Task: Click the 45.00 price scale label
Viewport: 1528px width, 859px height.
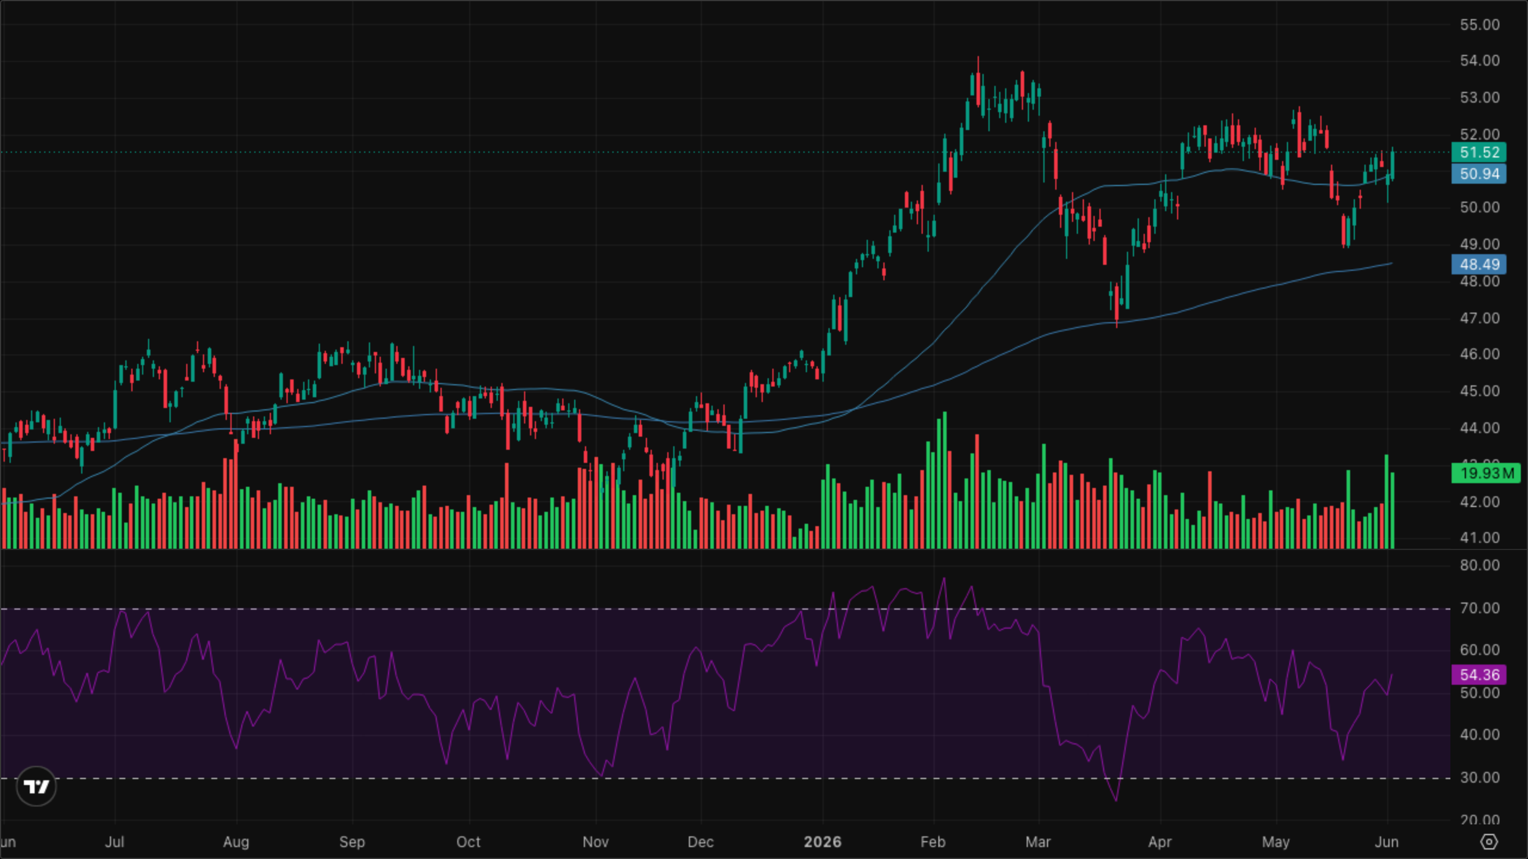Action: pyautogui.click(x=1480, y=391)
